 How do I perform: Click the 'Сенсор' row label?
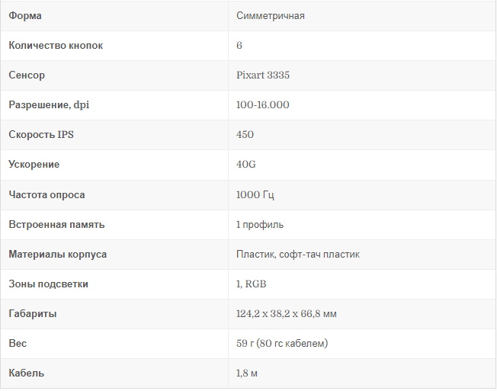[x=27, y=75]
